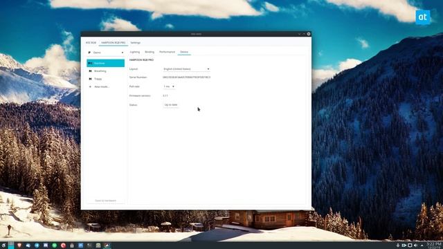Open the blue square taskbar app icon
Screen dimensions: 443x249
80,246
